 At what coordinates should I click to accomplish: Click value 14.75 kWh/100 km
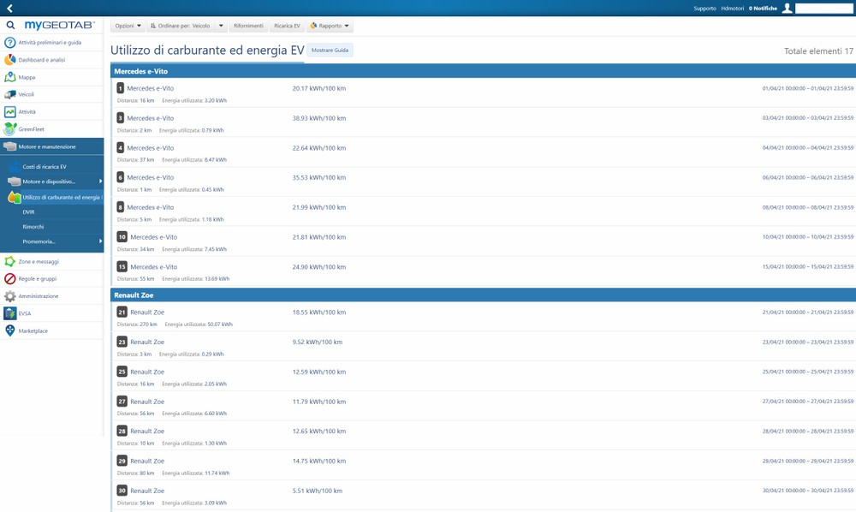click(x=318, y=461)
